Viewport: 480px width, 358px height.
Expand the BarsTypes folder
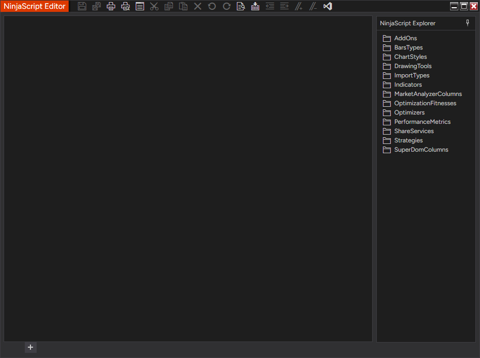pos(403,47)
